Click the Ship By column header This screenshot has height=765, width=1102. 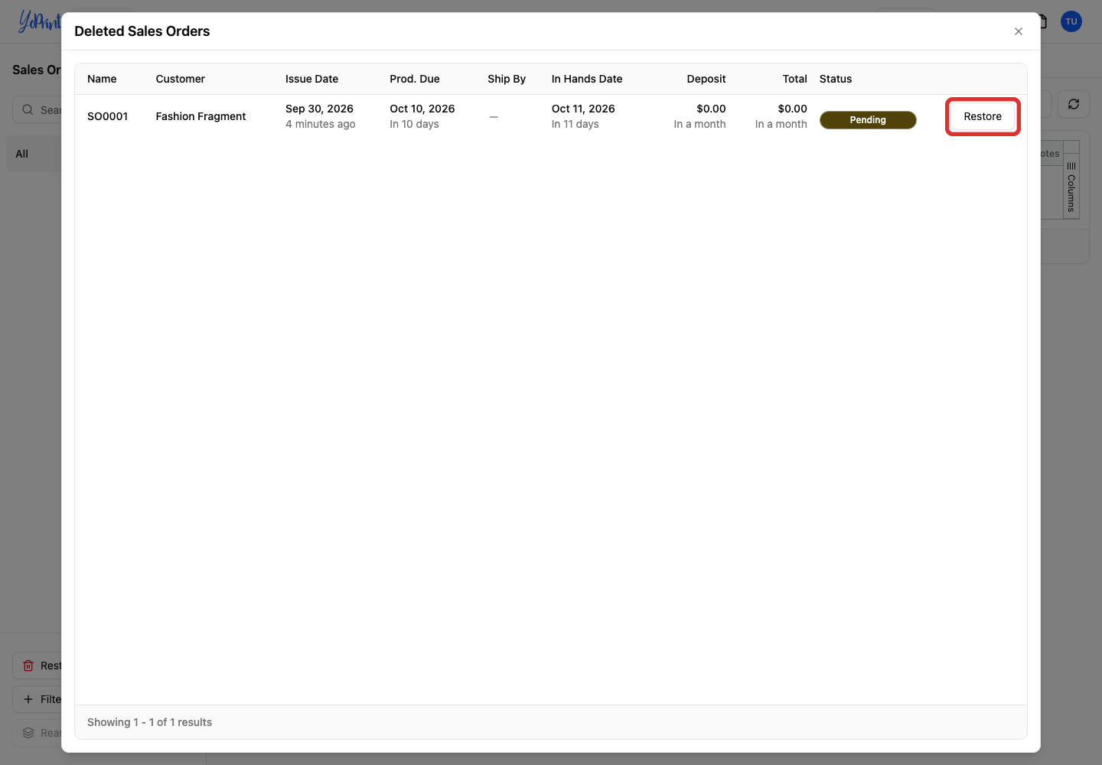pyautogui.click(x=507, y=79)
